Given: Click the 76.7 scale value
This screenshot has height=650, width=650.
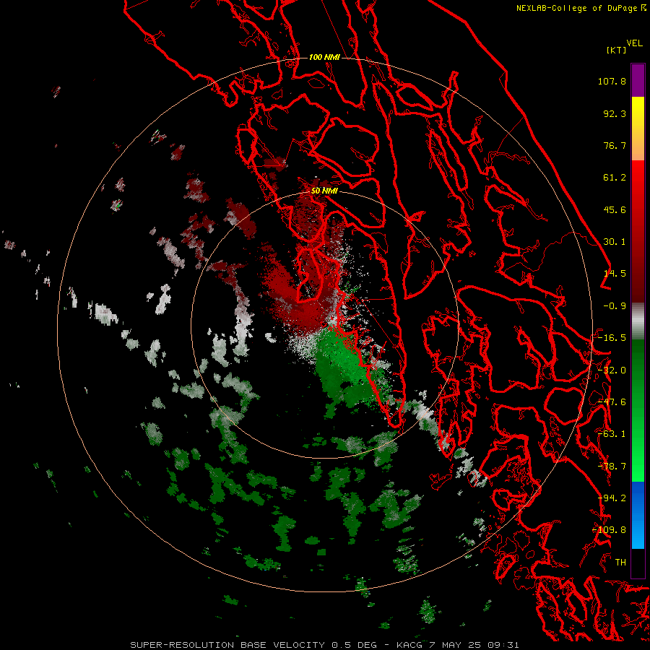Looking at the screenshot, I should 615,145.
